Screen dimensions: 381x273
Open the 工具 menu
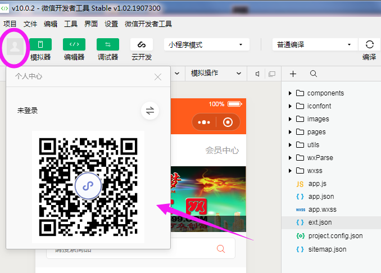tap(71, 24)
